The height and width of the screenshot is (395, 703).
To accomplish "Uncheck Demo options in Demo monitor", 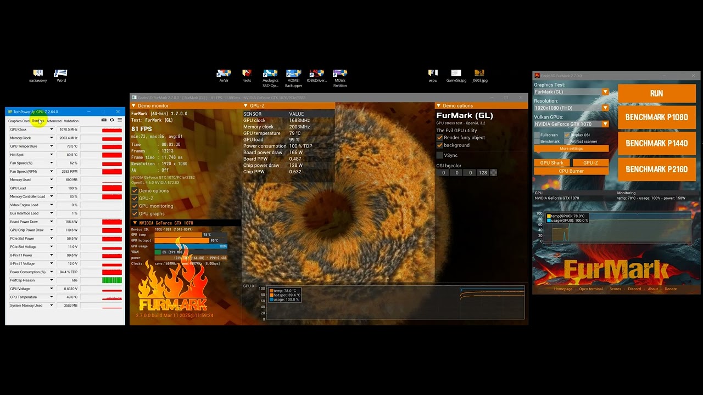I will (x=135, y=191).
